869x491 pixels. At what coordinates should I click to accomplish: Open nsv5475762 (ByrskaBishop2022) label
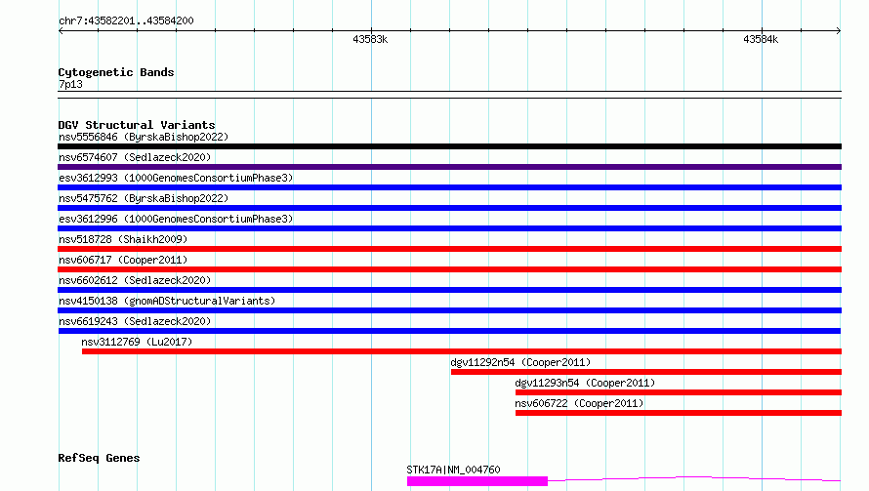[x=144, y=198]
